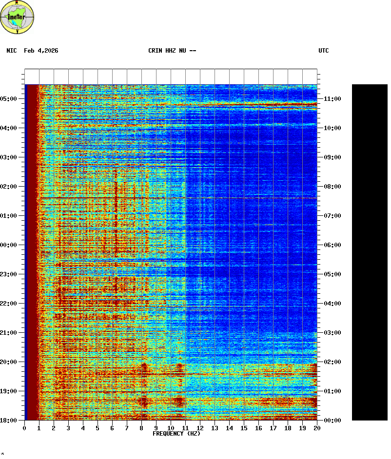Click the 18:00 local time tick label

[8, 421]
